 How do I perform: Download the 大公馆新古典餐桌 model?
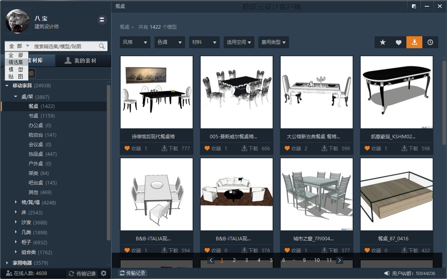click(324, 148)
